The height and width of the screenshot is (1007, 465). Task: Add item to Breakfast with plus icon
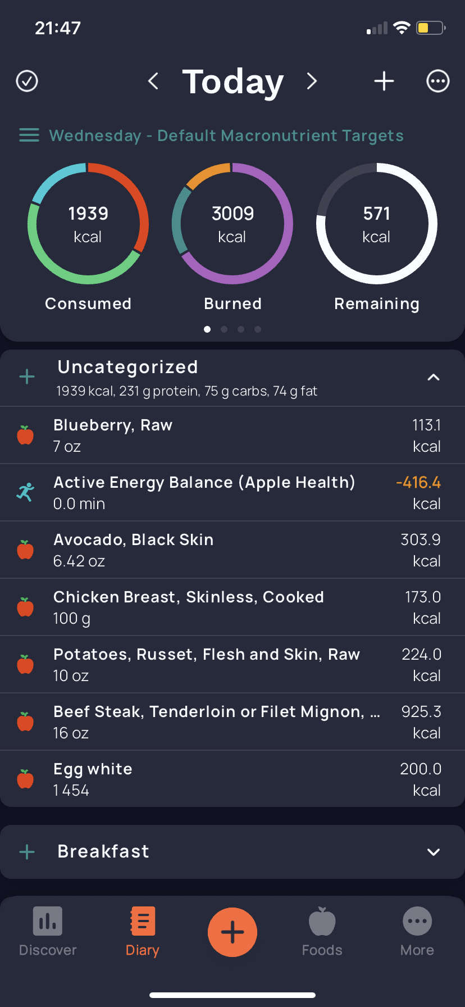coord(27,852)
